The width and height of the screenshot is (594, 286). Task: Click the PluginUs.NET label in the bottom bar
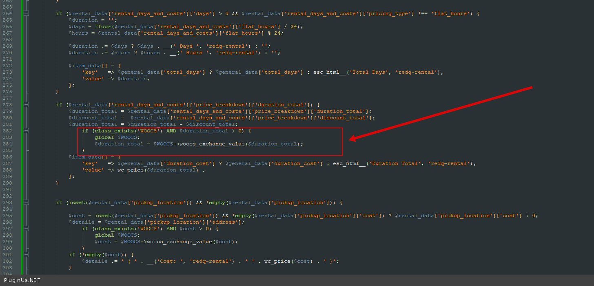(x=22, y=280)
